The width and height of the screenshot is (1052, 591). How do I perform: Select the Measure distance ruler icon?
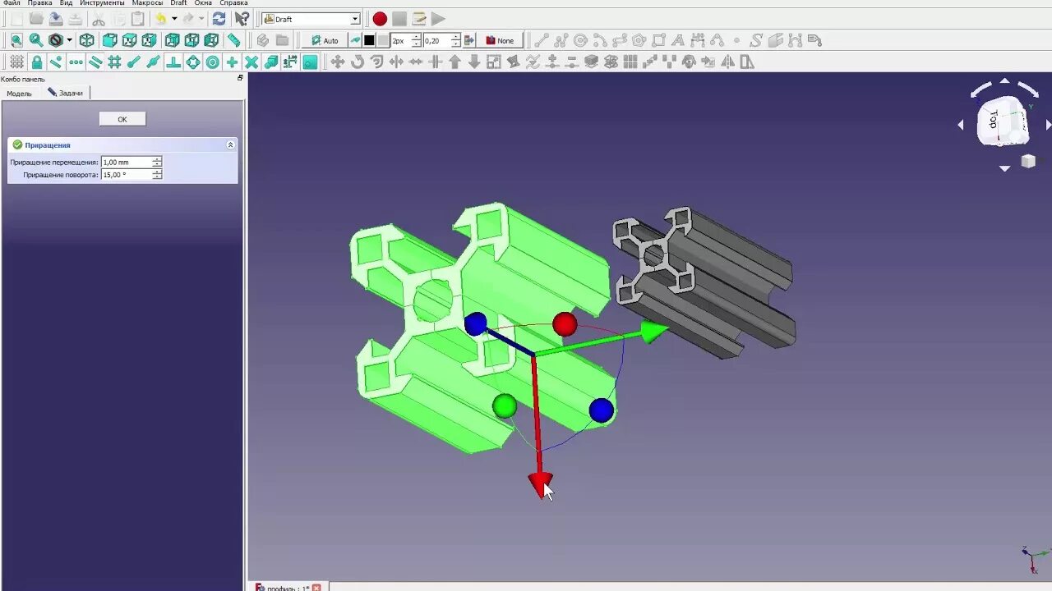(234, 40)
